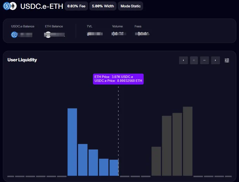Click the shortest gray liquidity bar
The height and width of the screenshot is (182, 239).
coord(156,161)
